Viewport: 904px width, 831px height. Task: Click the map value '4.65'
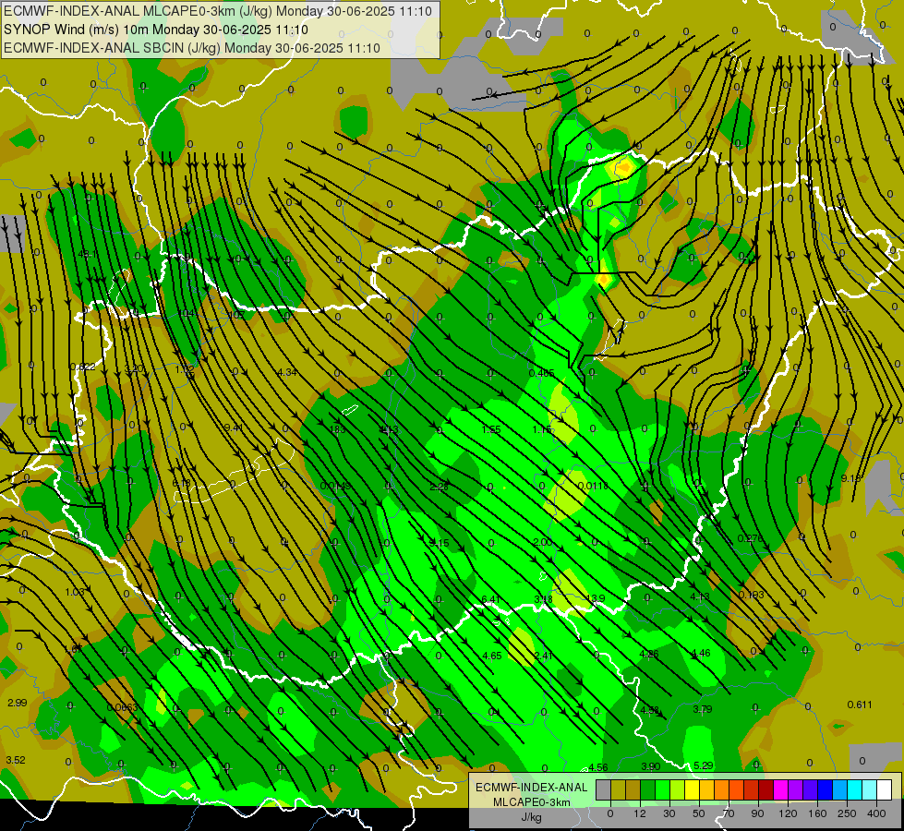tap(492, 656)
